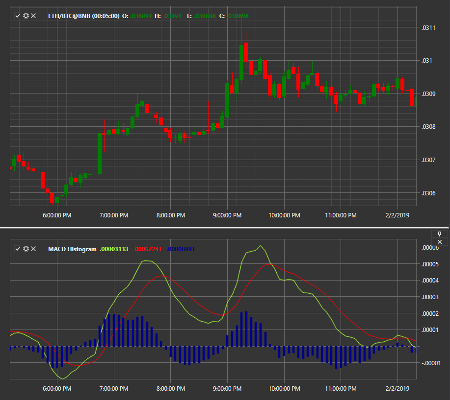Viewport: 450px width, 400px height.
Task: Select red signal line value in legend
Action: (148, 249)
